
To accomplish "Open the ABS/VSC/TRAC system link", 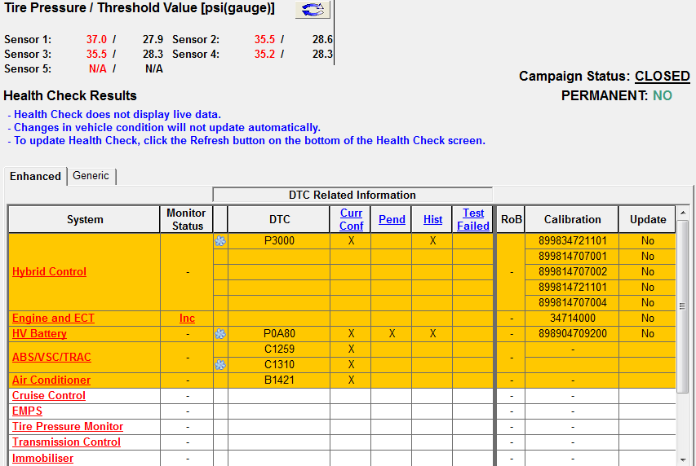I will pos(51,357).
